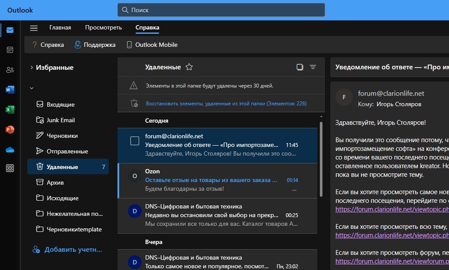This screenshot has width=449, height=270.
Task: Click the Поиск search field
Action: pos(221,10)
